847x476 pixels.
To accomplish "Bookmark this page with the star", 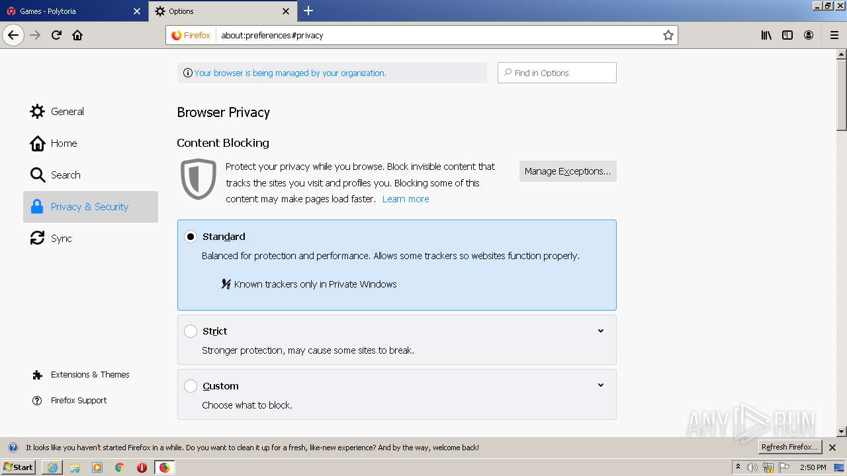I will click(668, 35).
